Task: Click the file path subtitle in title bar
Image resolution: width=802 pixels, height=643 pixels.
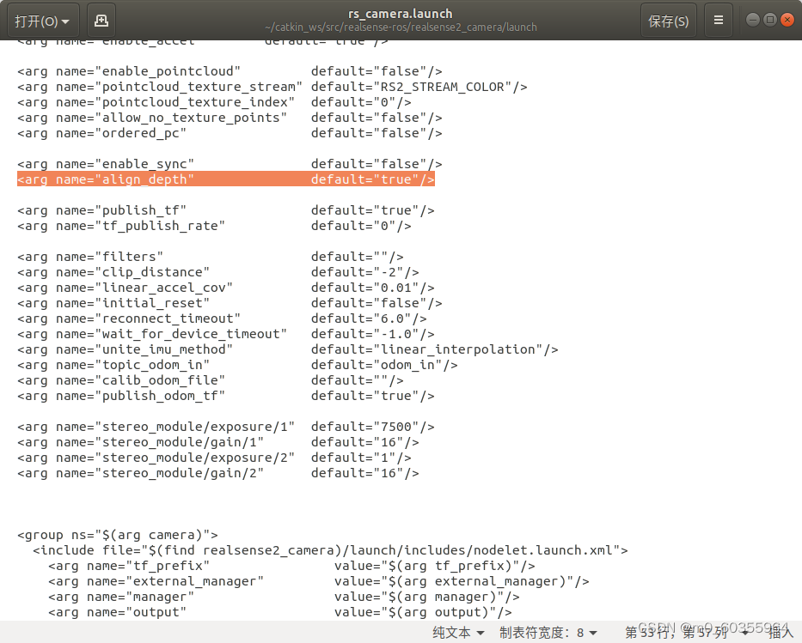Action: (x=401, y=27)
